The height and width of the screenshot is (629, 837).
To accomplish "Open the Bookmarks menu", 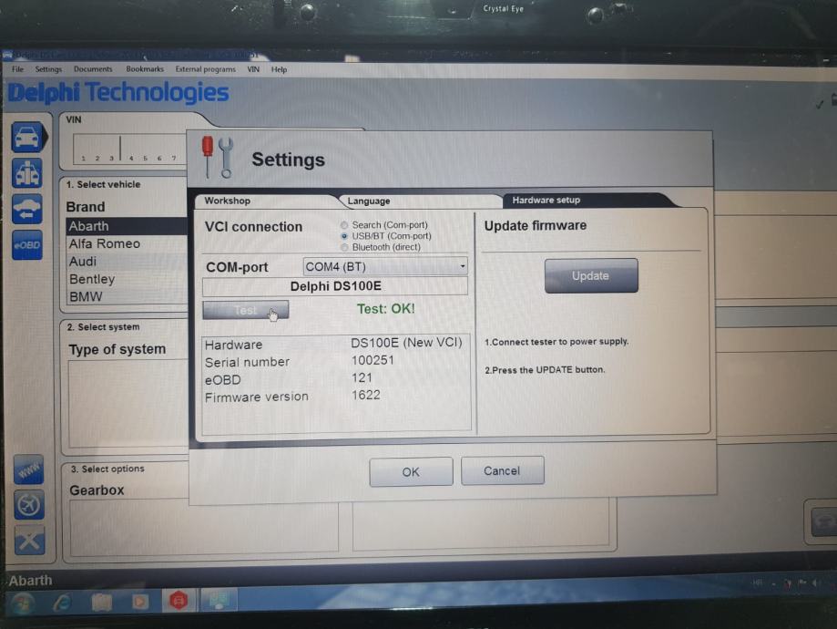I will (145, 69).
